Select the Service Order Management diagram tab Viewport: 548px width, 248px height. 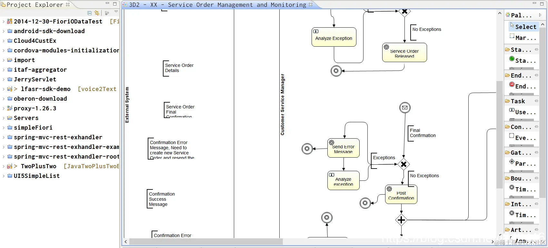(218, 5)
